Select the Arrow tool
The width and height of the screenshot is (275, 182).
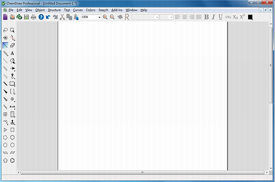coord(12,68)
